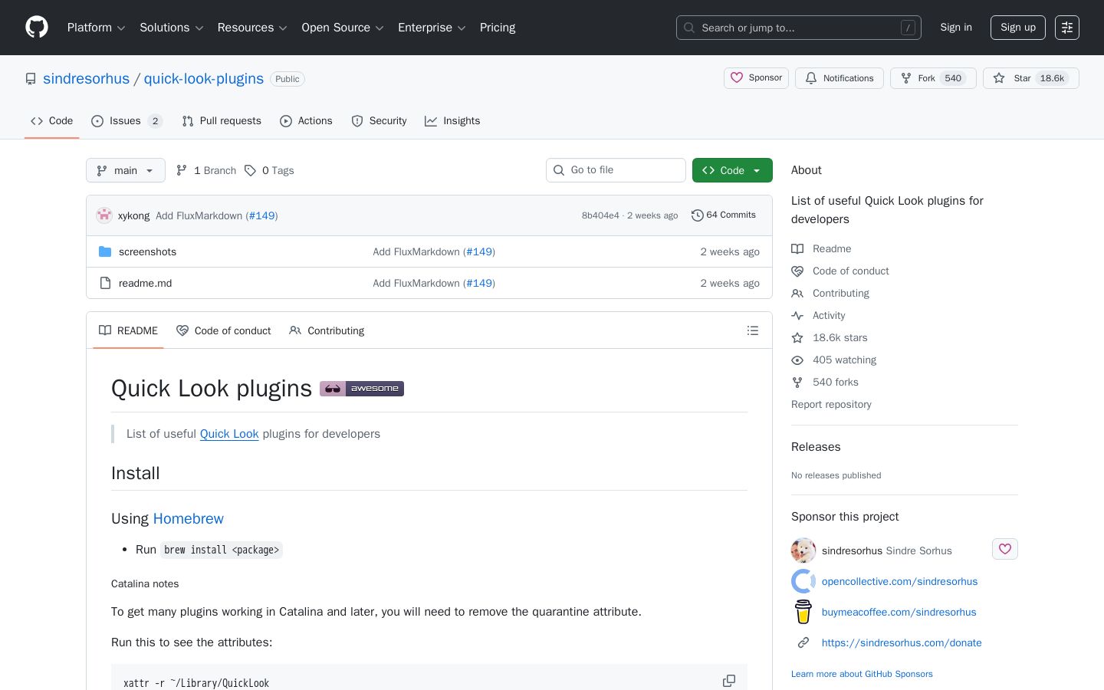Open the screenshots folder name
The image size is (1104, 690).
[147, 251]
